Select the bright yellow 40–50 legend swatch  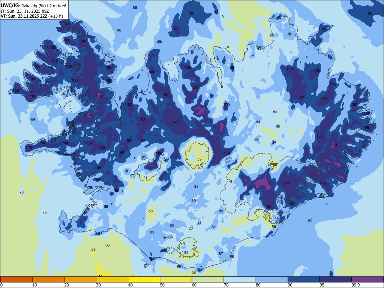click(144, 280)
